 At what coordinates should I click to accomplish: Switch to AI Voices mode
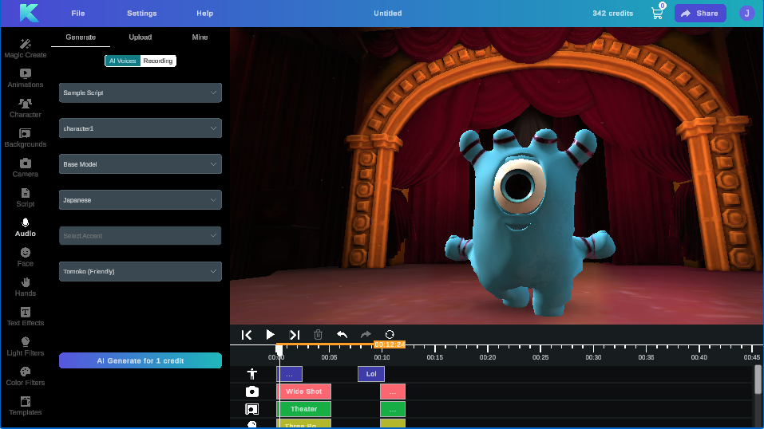click(x=123, y=61)
